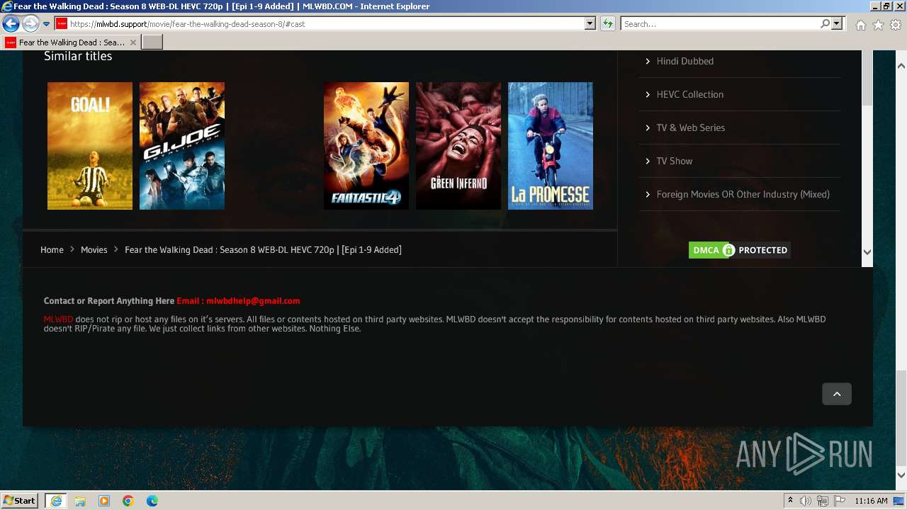Click the red MLWBD disclaimer link

[x=58, y=319]
